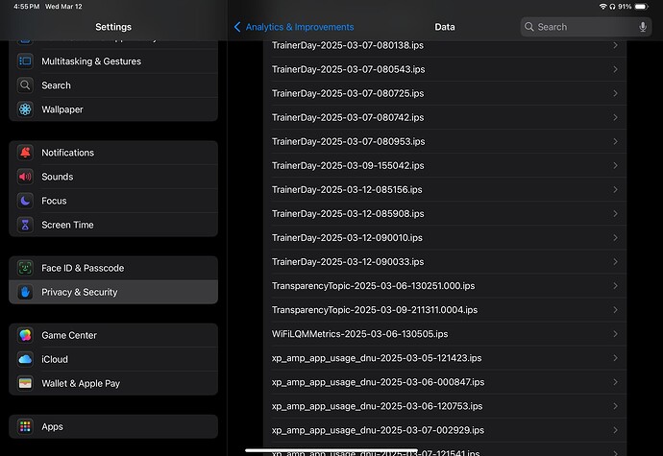663x456 pixels.
Task: Tap the Sounds speaker icon
Action: pos(25,177)
